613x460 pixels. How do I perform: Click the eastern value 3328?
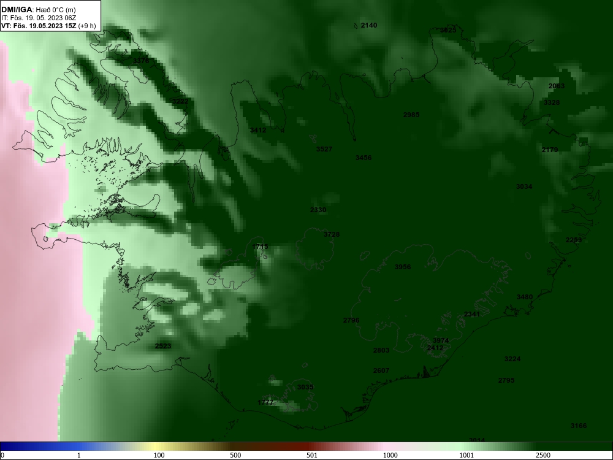[x=552, y=102]
